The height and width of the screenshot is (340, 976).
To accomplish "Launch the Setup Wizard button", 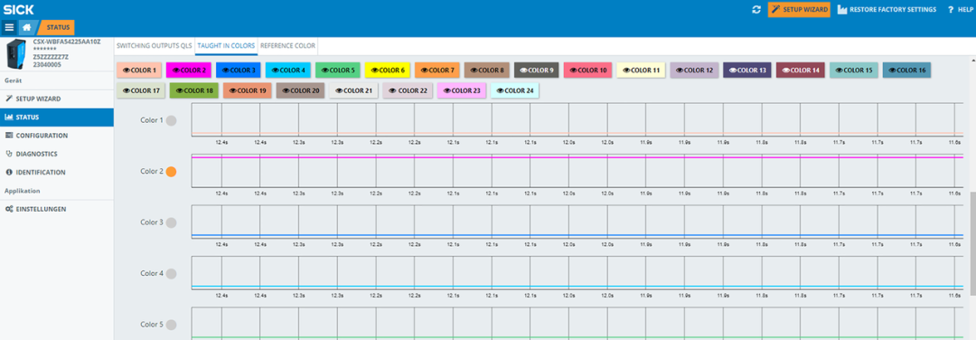I will tap(799, 9).
